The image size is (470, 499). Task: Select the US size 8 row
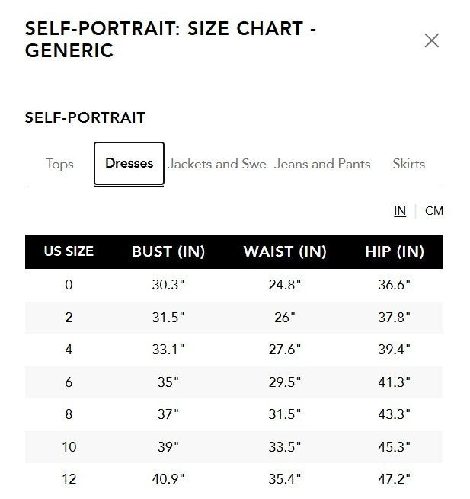click(x=69, y=414)
